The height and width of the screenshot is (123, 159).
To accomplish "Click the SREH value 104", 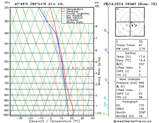I will click(142, 109).
